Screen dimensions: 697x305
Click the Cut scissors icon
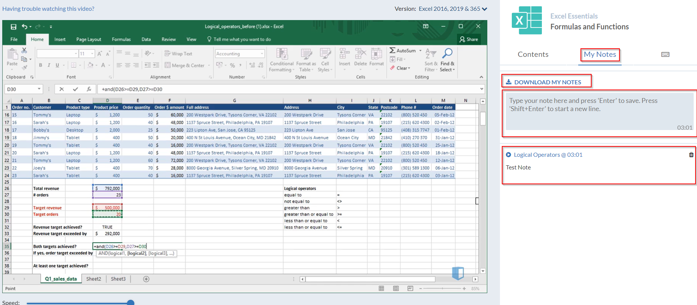[x=24, y=50]
